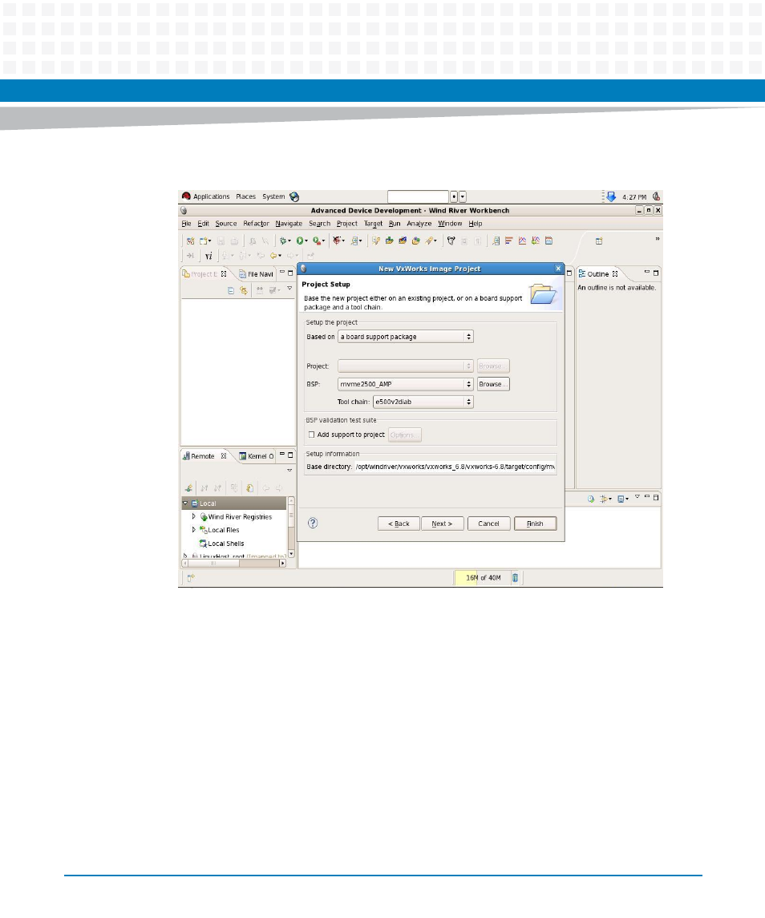Click the green Run toolbar icon
The height and width of the screenshot is (918, 765).
click(301, 241)
